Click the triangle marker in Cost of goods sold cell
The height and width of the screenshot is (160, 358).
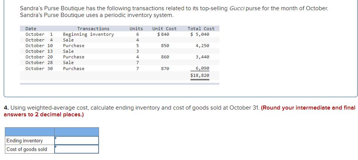pyautogui.click(x=56, y=147)
